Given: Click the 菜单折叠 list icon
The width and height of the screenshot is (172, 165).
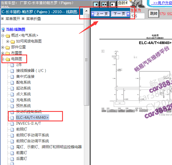Looking at the screenshot, I should (23, 19).
